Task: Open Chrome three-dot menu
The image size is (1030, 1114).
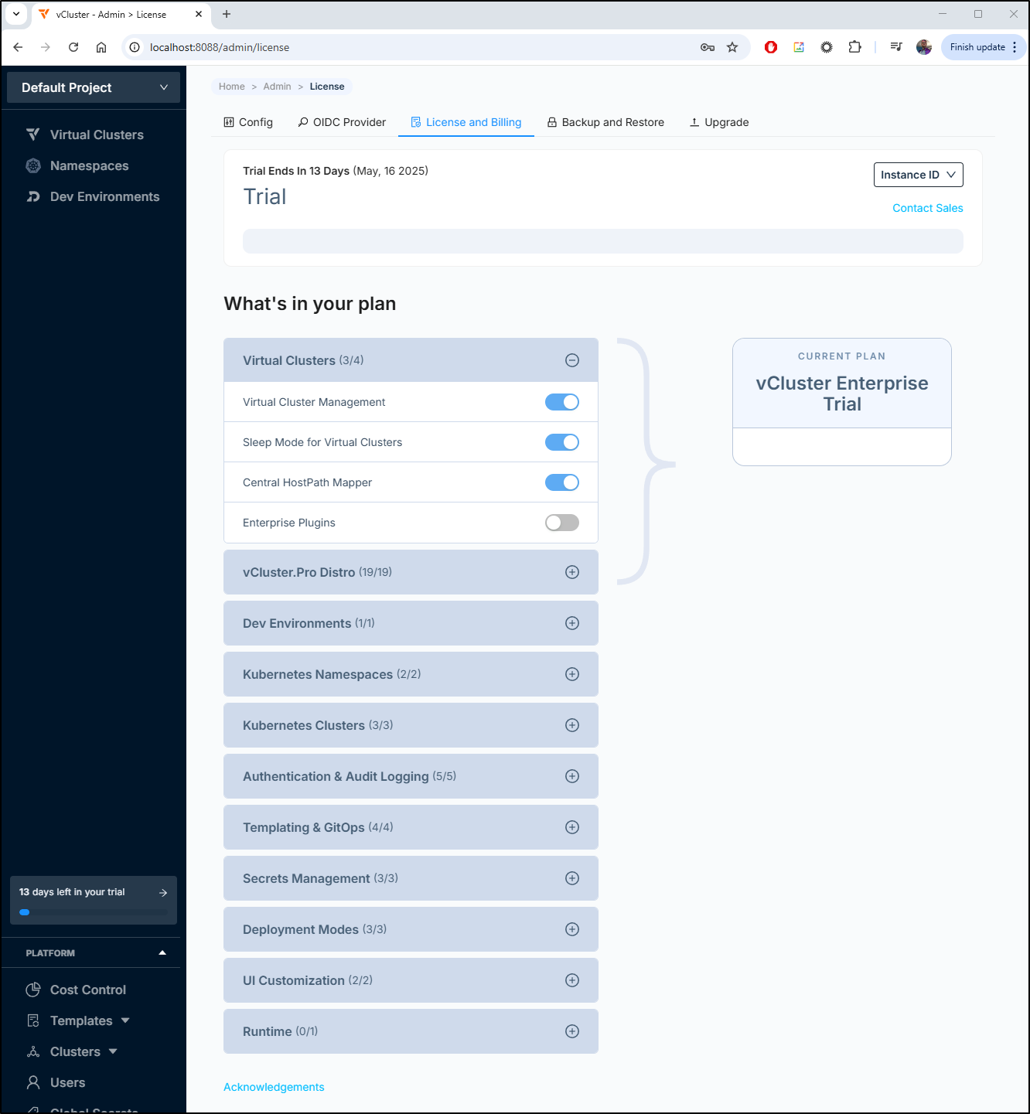Action: [1015, 47]
